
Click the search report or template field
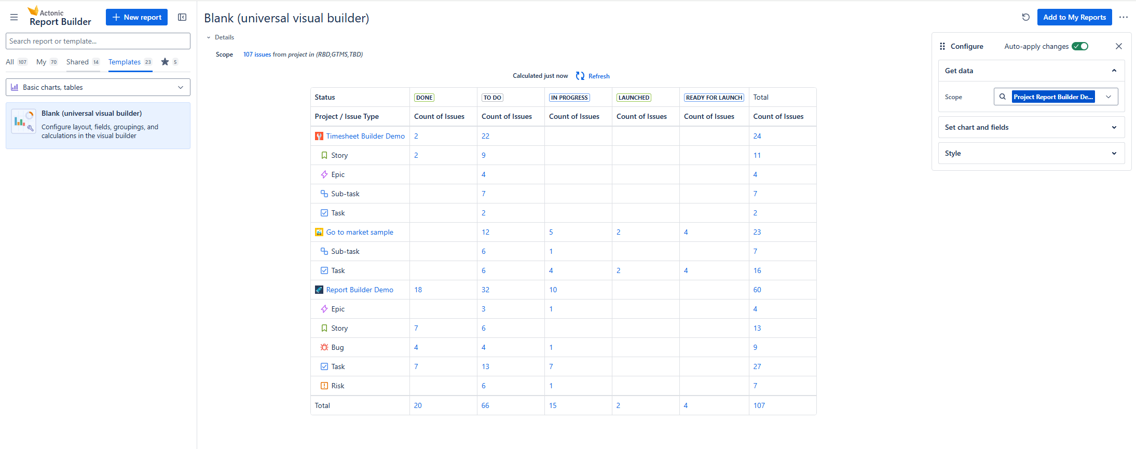tap(98, 41)
